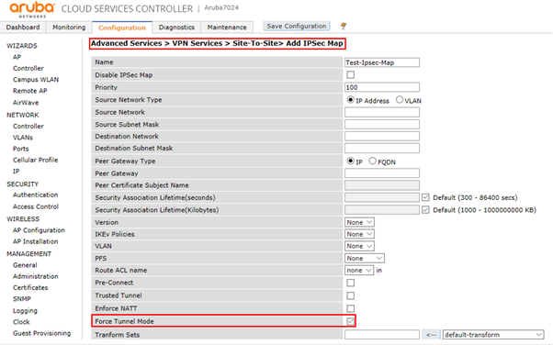This screenshot has height=345, width=553.
Task: Open the IKEv Policies dropdown
Action: [359, 234]
